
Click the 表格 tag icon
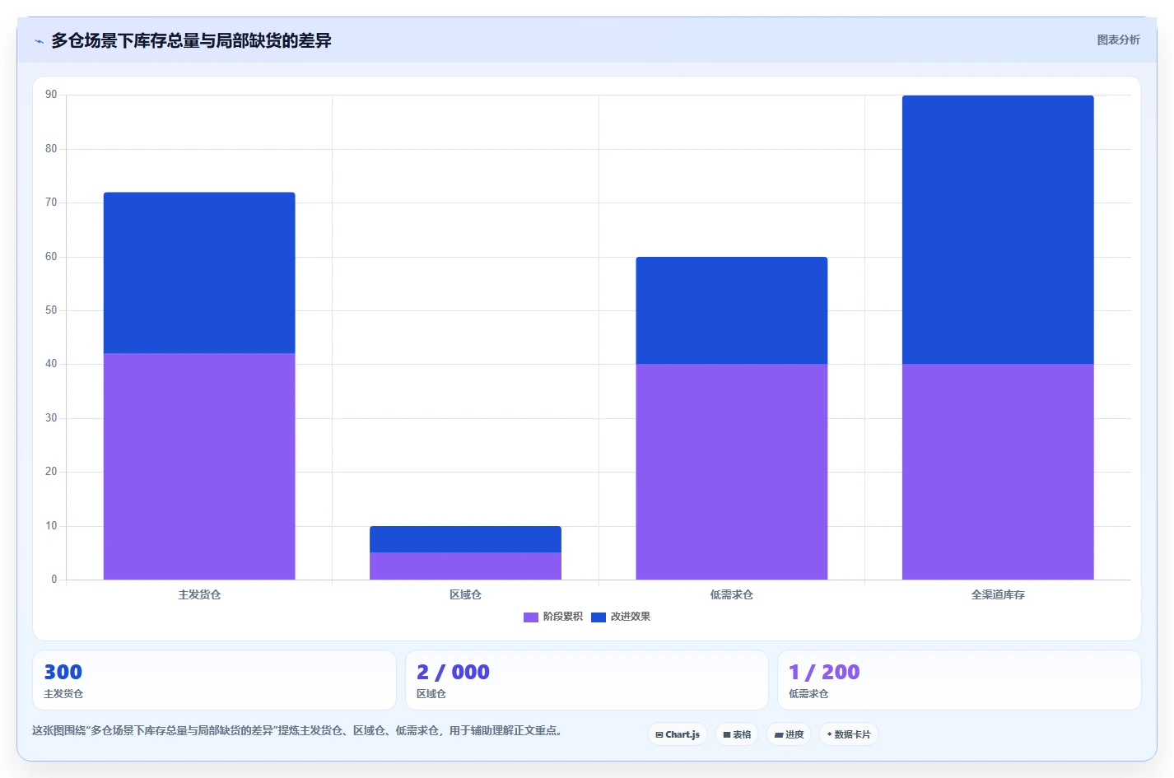point(727,734)
